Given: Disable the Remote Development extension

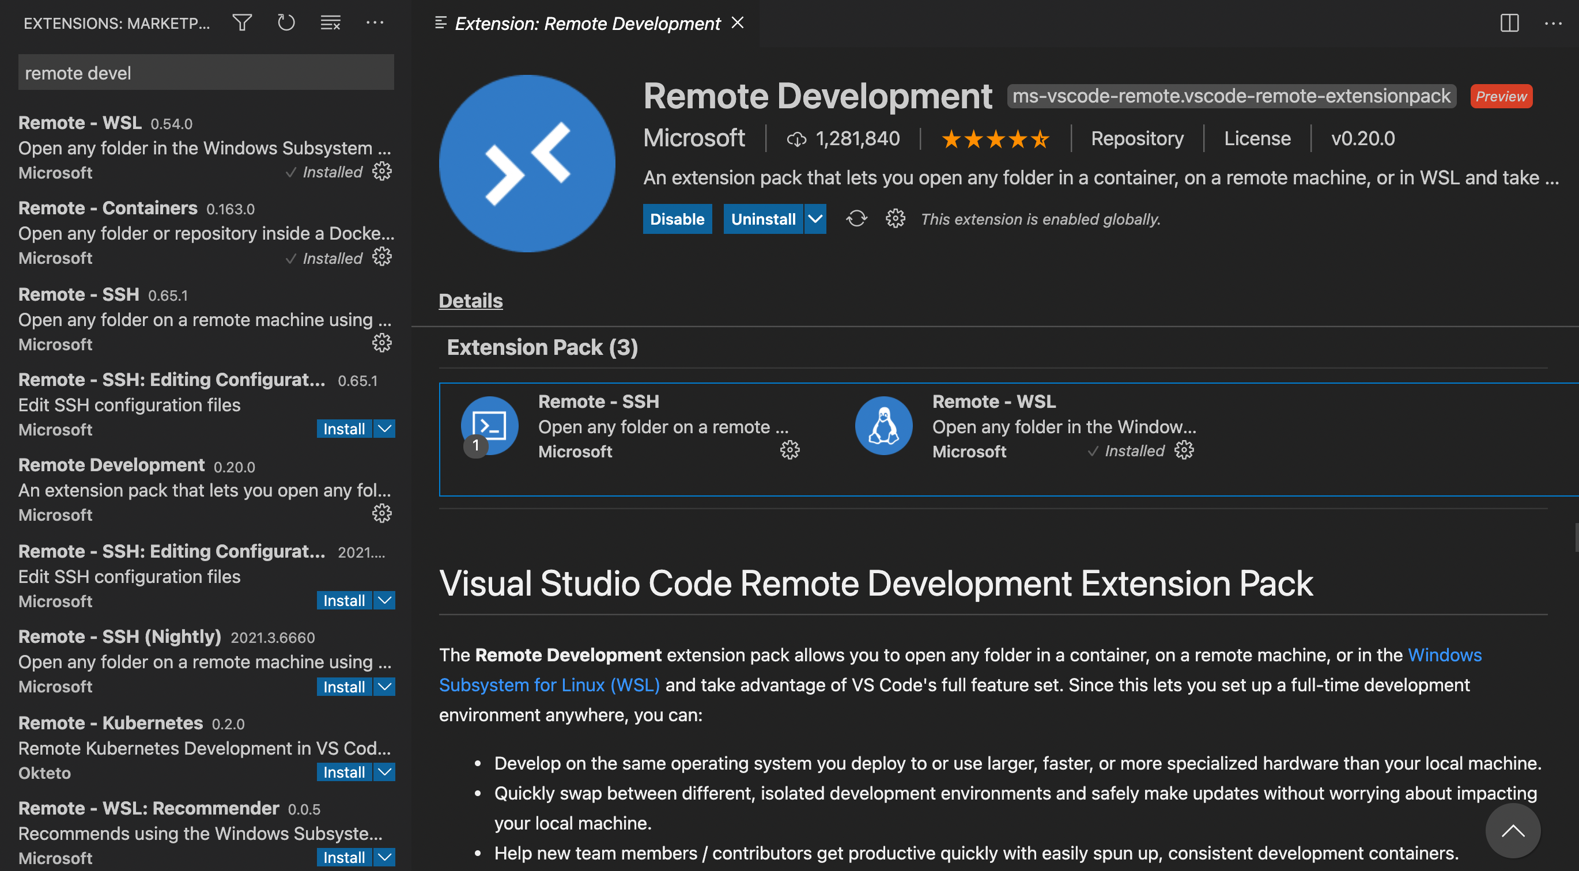Looking at the screenshot, I should (x=677, y=219).
